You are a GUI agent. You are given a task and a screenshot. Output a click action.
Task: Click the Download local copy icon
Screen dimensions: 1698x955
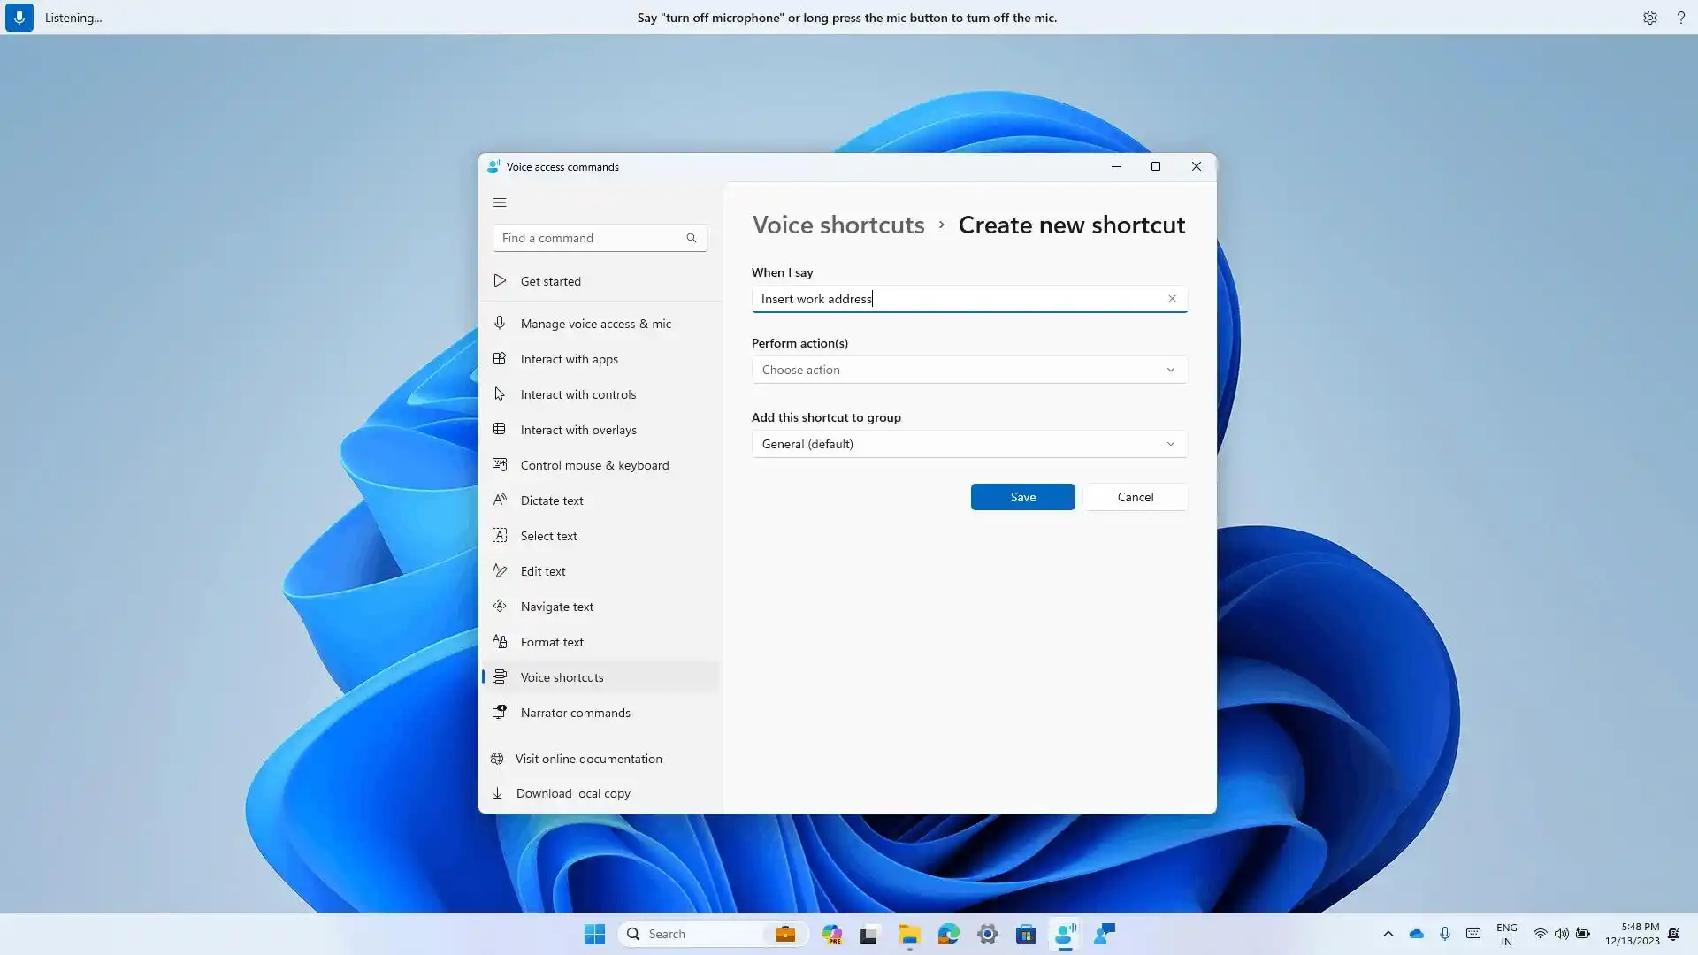tap(499, 793)
